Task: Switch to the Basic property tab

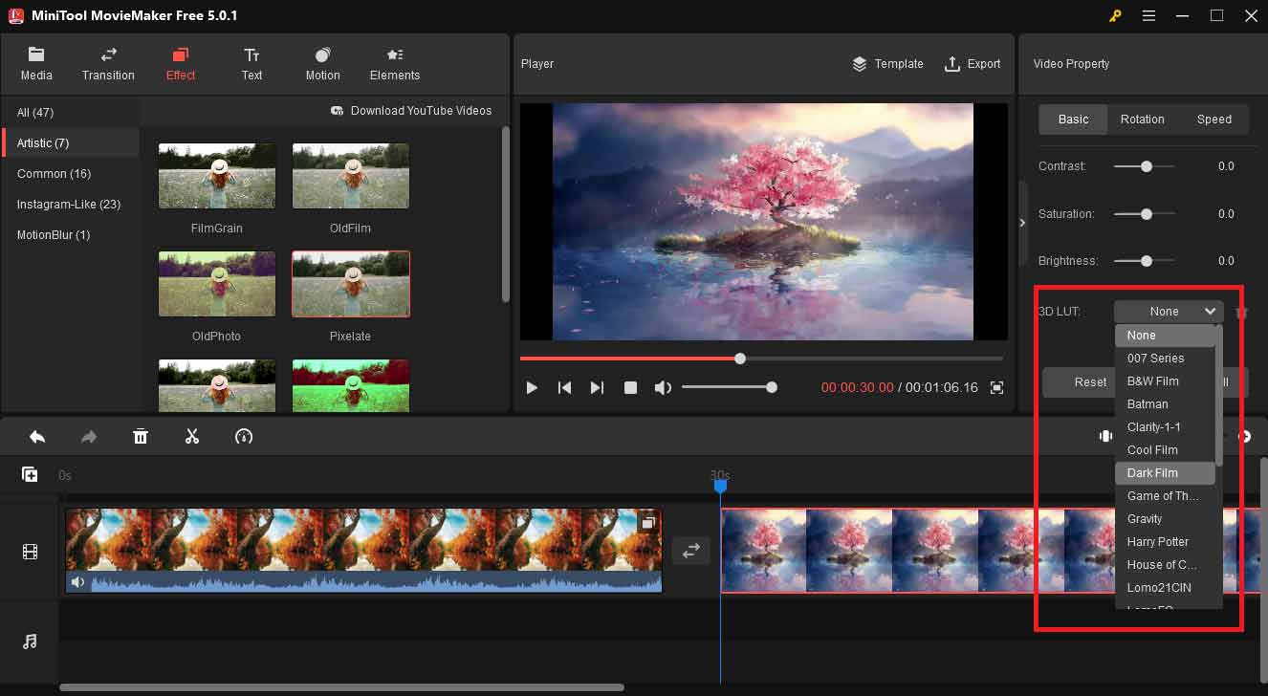Action: pyautogui.click(x=1073, y=120)
